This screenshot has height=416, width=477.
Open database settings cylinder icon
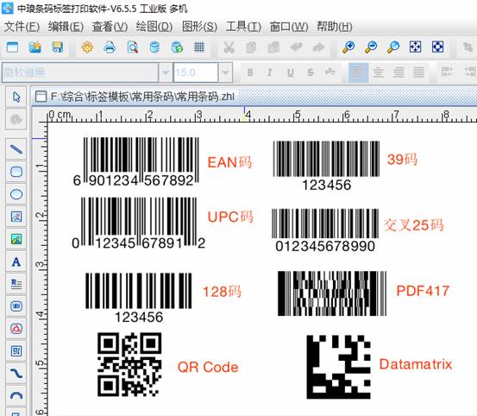coord(154,47)
